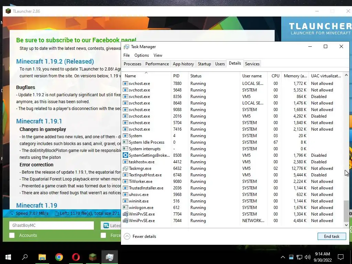
Task: Open volume speaker tray icon
Action: [x=308, y=257]
